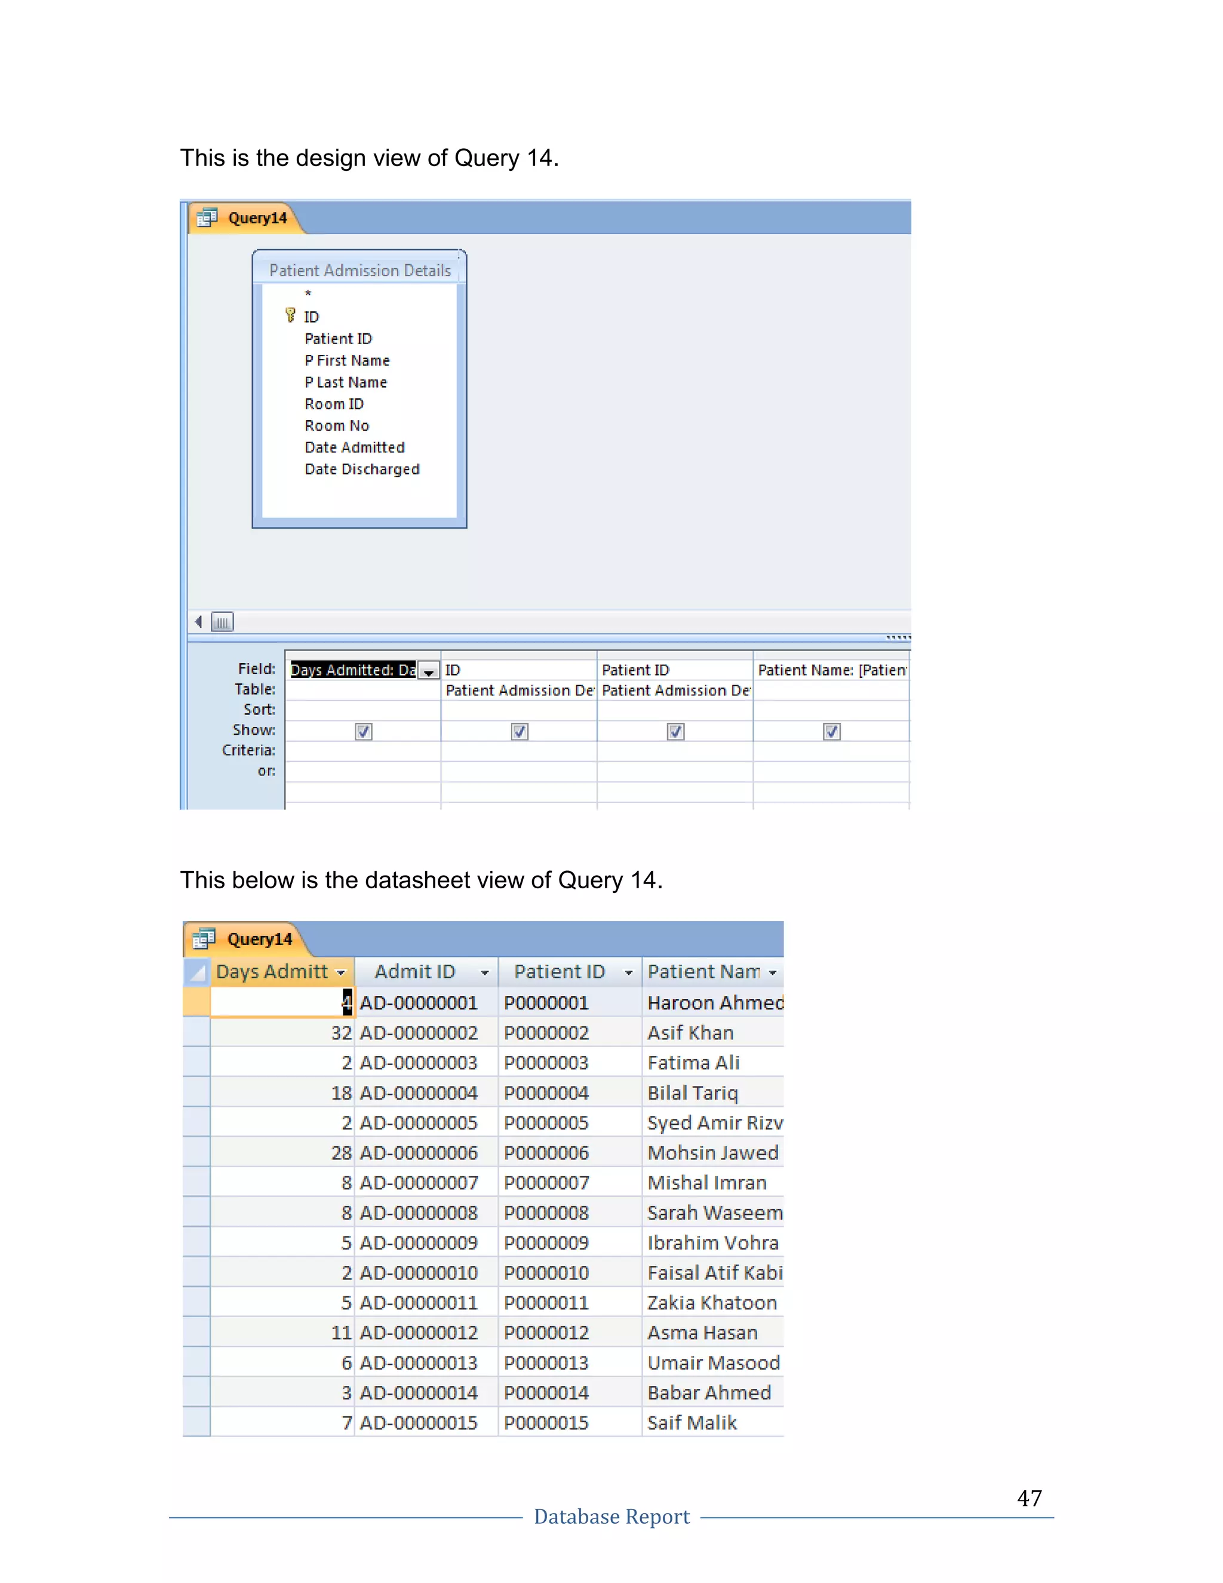Click the left scroll arrow in table pane
Viewport: 1223px width, 1583px height.
[x=198, y=622]
